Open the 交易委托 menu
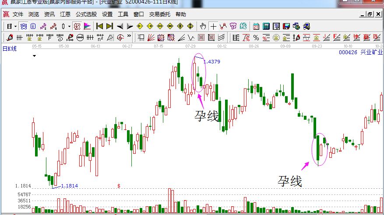The image size is (384, 215). pyautogui.click(x=160, y=14)
